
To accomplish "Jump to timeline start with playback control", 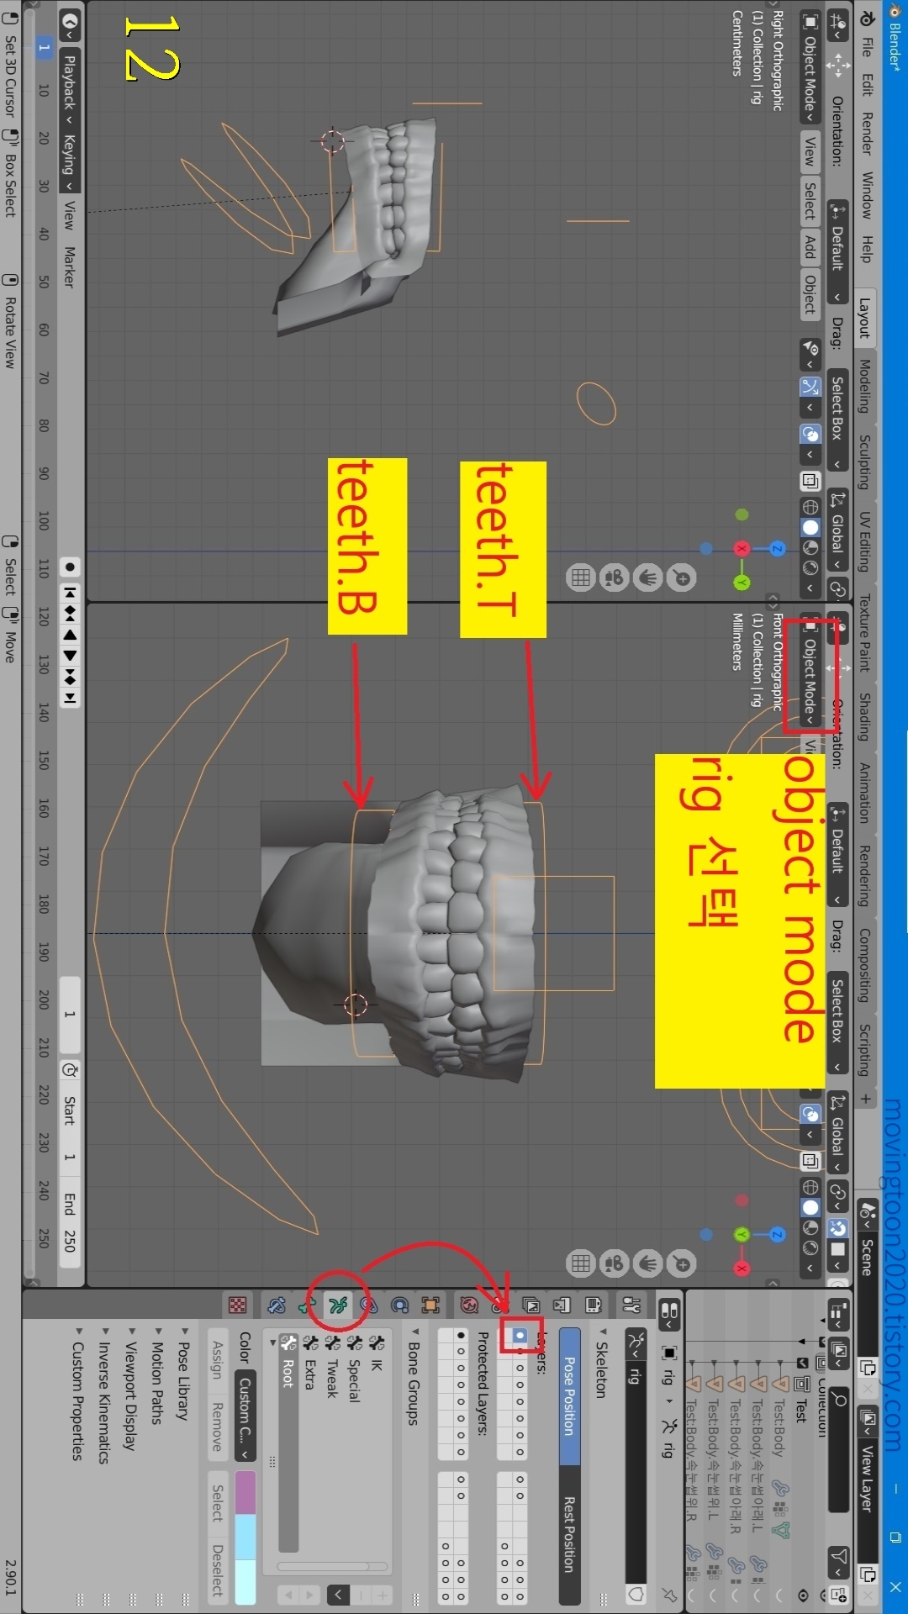I will (70, 593).
